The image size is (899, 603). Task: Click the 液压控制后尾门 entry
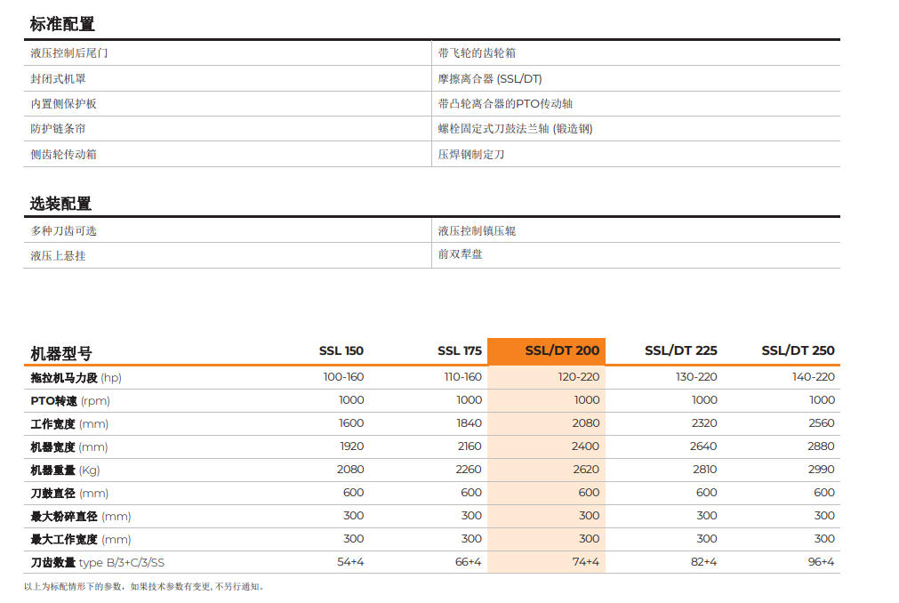point(68,53)
